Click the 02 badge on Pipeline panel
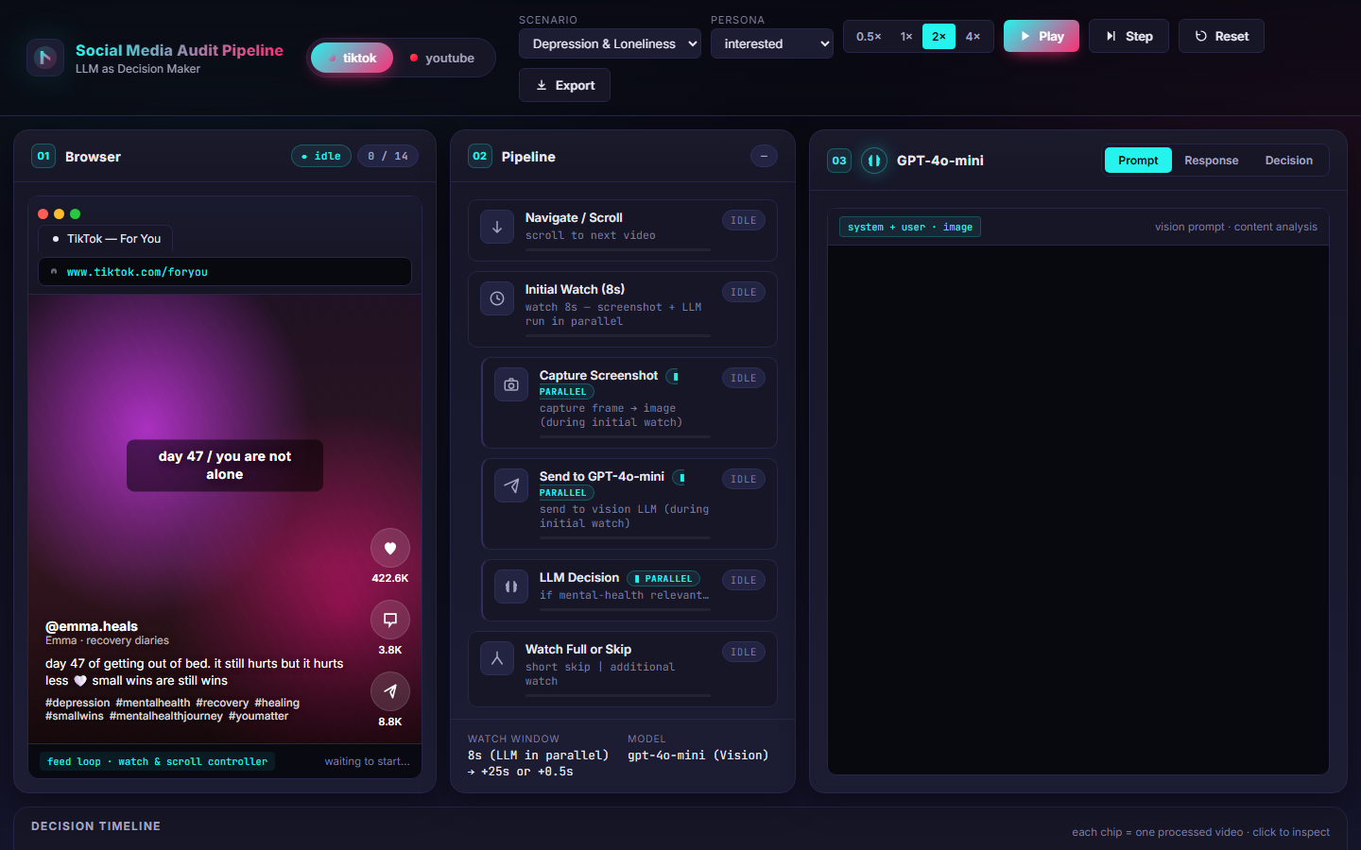The height and width of the screenshot is (850, 1361). click(x=480, y=156)
